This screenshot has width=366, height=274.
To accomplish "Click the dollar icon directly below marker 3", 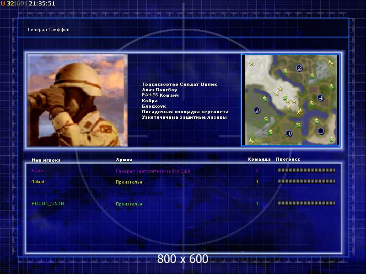I will pyautogui.click(x=266, y=120).
